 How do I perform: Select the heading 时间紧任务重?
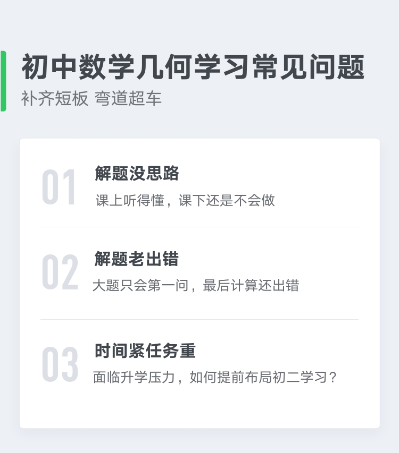(145, 351)
